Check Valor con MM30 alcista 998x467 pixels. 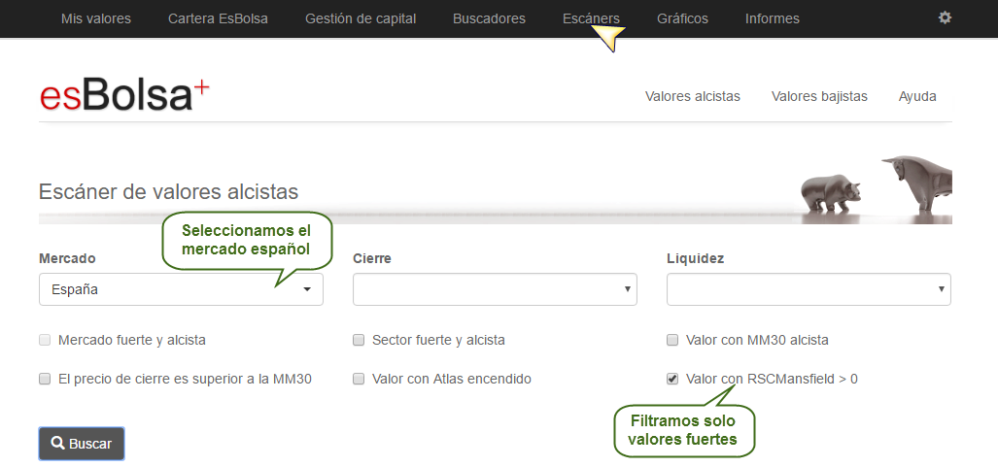[672, 341]
